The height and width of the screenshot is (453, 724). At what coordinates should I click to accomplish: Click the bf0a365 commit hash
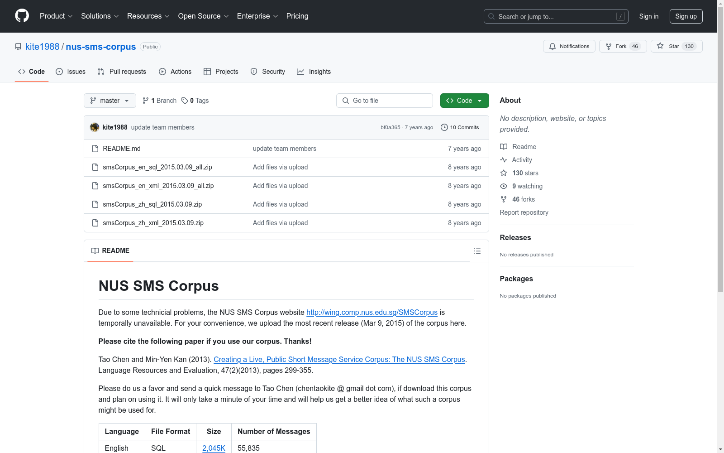coord(391,127)
